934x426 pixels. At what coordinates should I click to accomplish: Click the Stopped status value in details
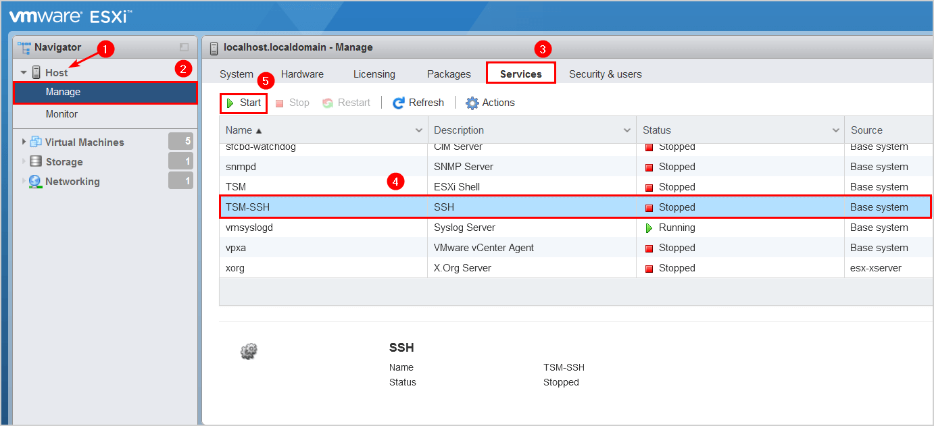pyautogui.click(x=561, y=382)
